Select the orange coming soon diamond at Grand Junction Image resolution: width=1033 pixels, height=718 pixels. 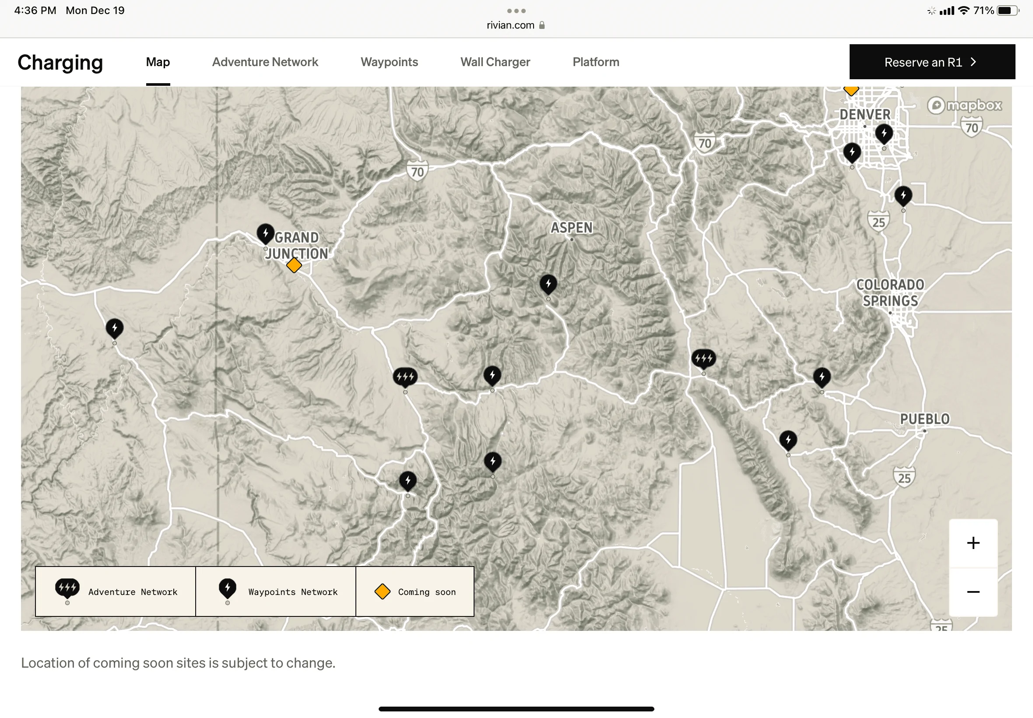click(x=294, y=265)
